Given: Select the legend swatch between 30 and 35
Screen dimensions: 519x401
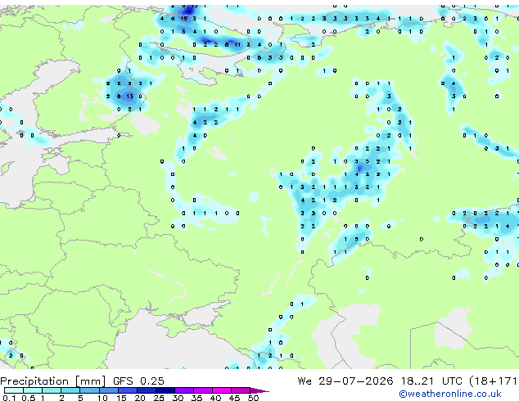Looking at the screenshot, I should [184, 390].
